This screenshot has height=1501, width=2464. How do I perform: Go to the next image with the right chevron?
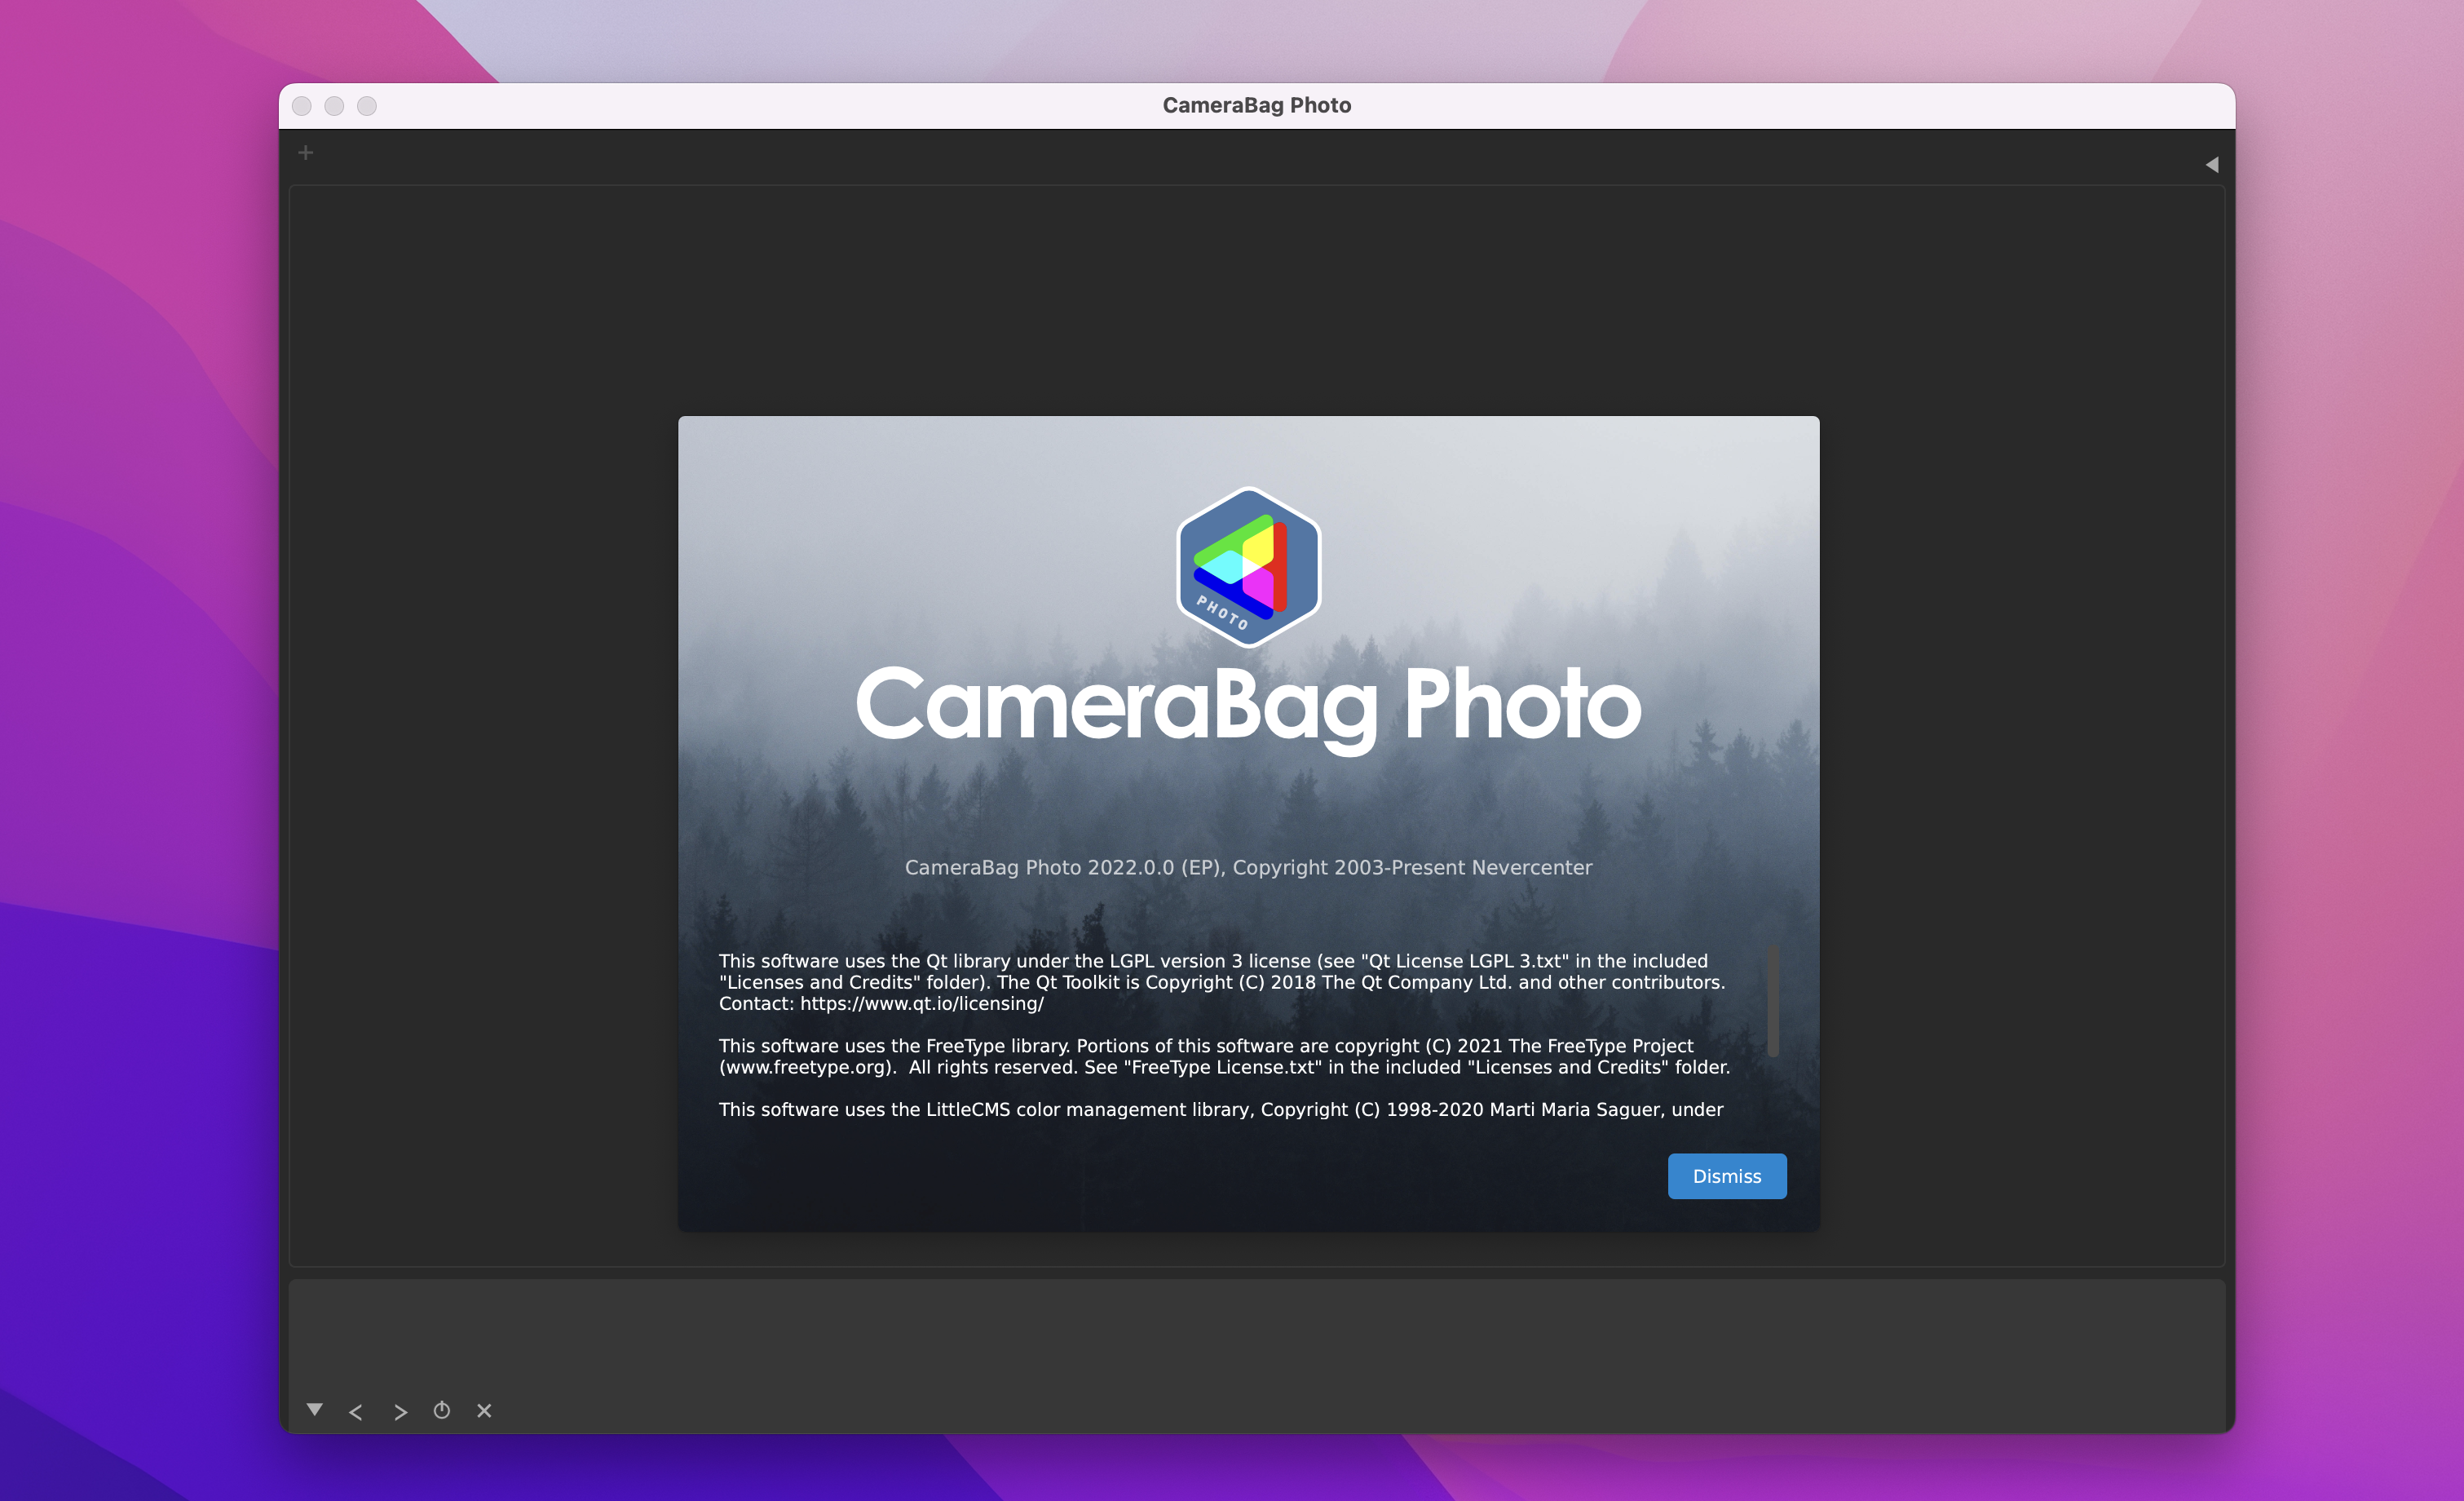tap(400, 1411)
